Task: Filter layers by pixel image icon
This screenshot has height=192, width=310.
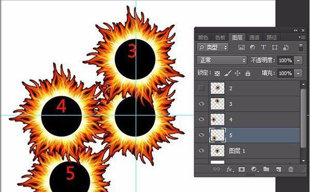Action: click(242, 47)
